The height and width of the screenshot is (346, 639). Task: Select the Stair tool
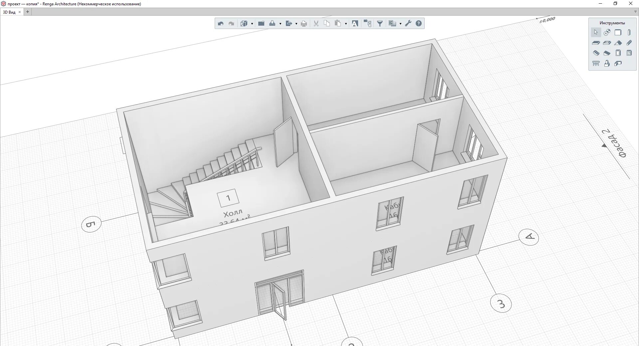point(596,53)
